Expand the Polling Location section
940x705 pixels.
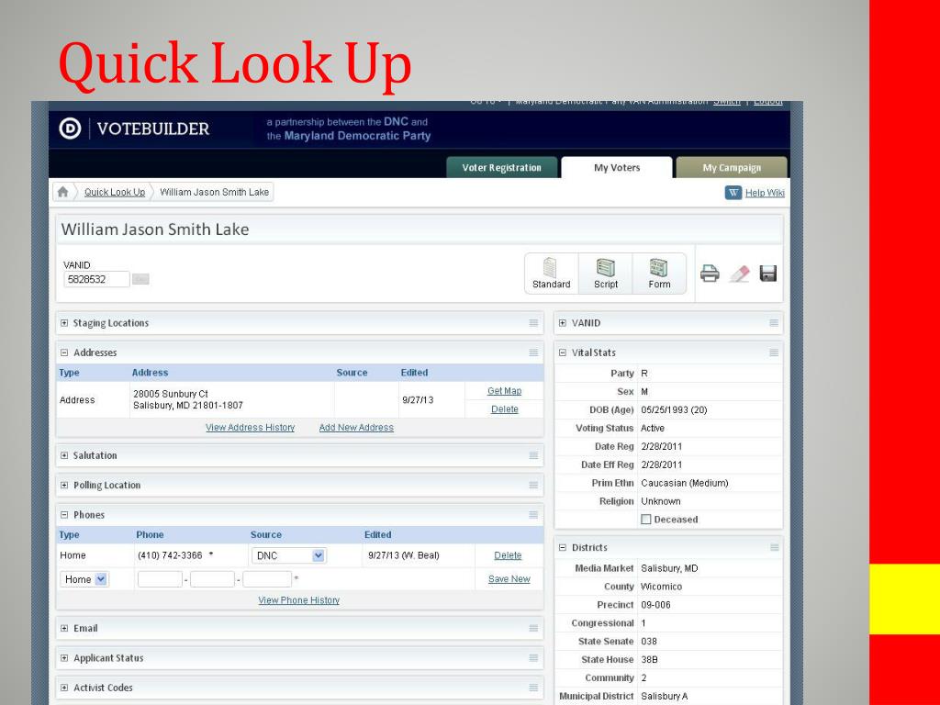coord(64,485)
